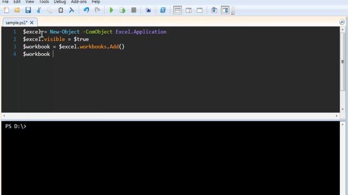This screenshot has height=195, width=348.
Task: Open the Add-ons menu
Action: point(79,2)
